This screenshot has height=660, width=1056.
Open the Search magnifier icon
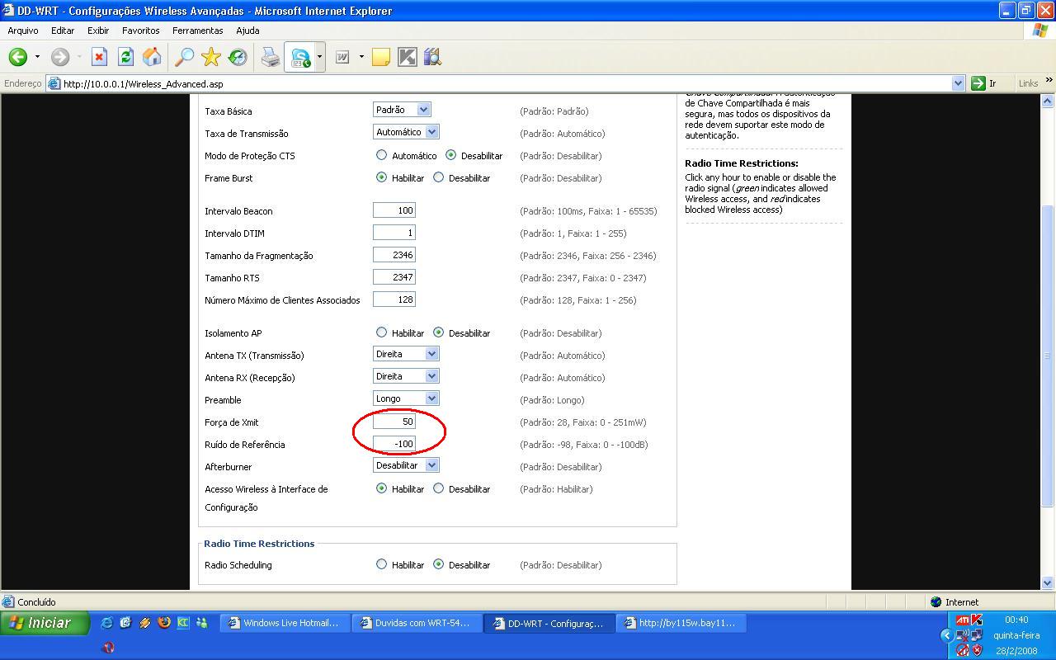click(184, 57)
